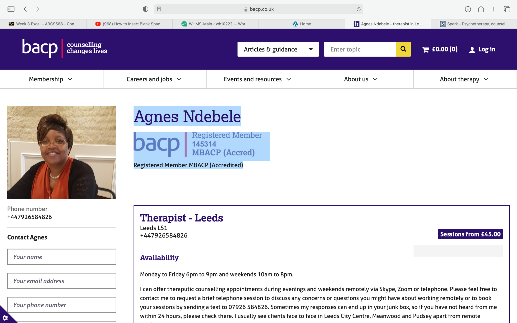Expand Events and resources menu
517x323 pixels.
tap(257, 79)
